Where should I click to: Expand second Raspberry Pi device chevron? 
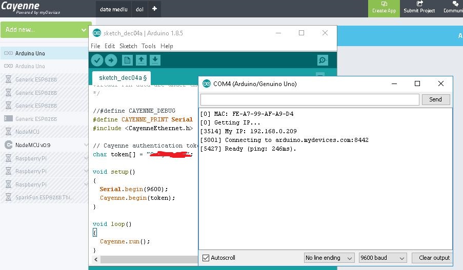85,171
